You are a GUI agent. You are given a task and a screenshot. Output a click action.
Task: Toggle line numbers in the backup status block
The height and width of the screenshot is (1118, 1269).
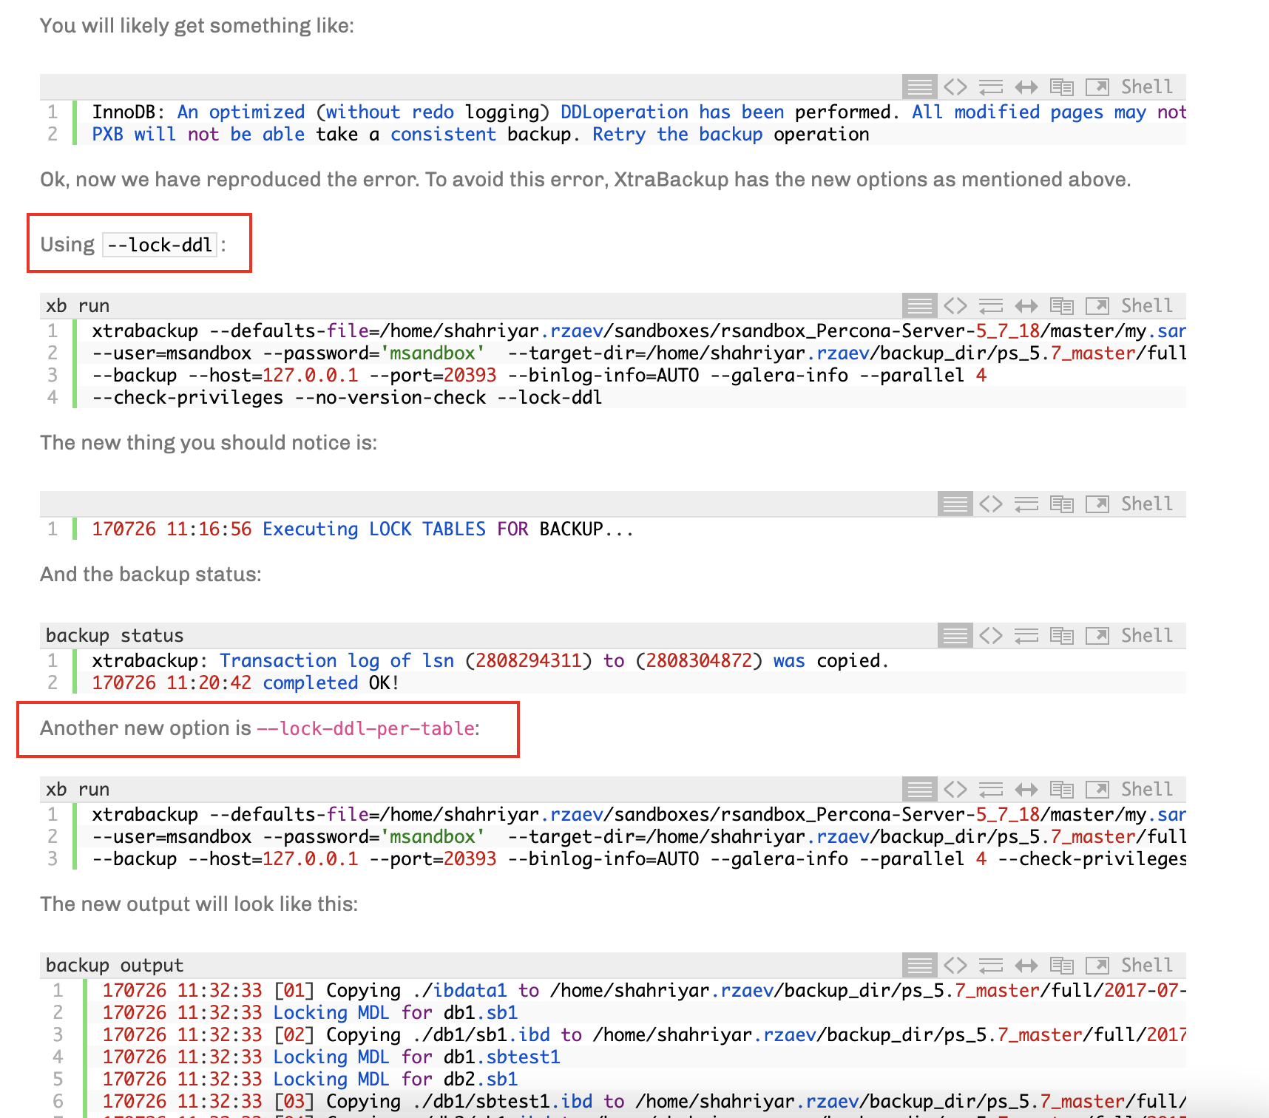[x=955, y=636]
